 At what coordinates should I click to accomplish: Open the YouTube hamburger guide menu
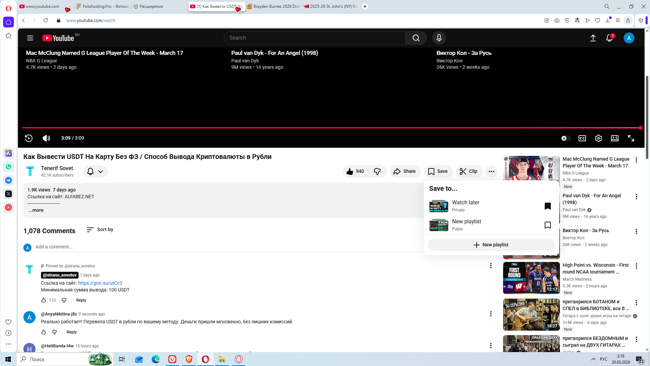(30, 38)
